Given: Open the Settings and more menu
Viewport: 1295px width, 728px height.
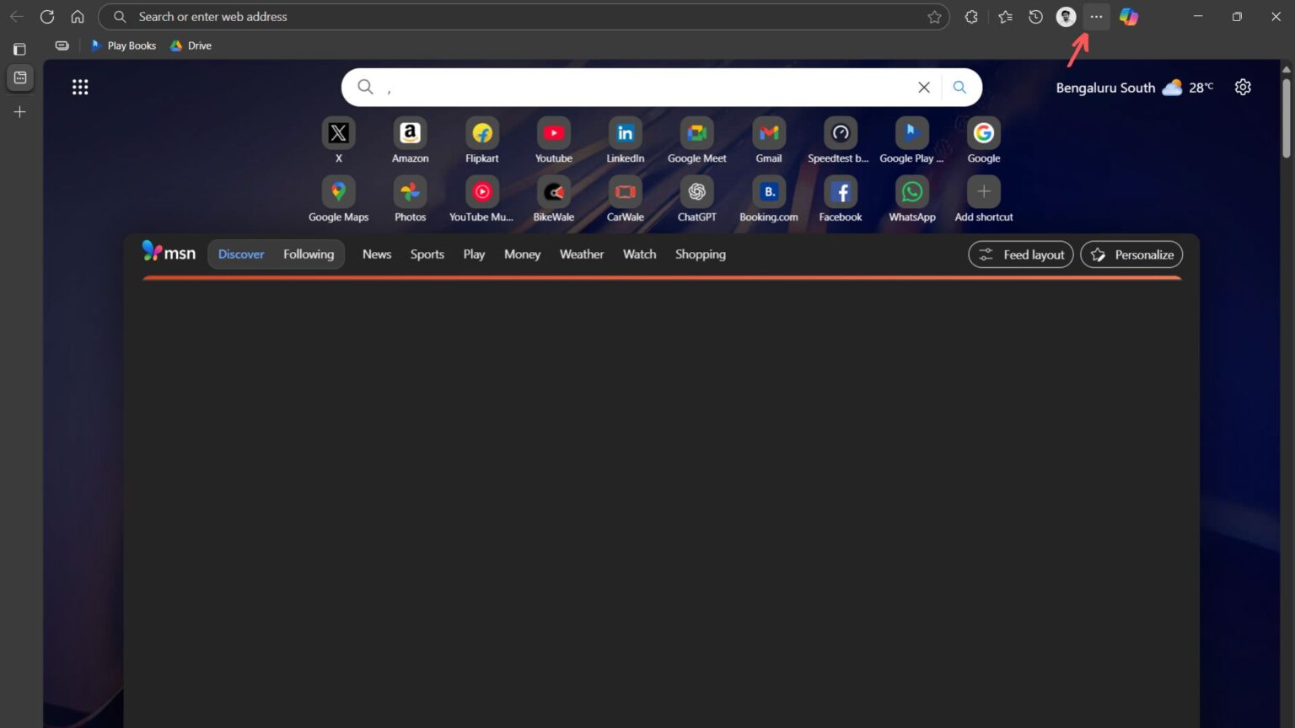Looking at the screenshot, I should 1096,17.
